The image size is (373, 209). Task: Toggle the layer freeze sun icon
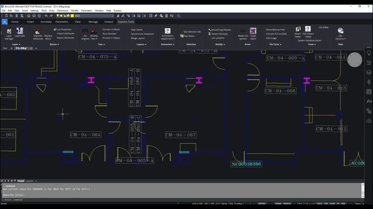(x=61, y=16)
